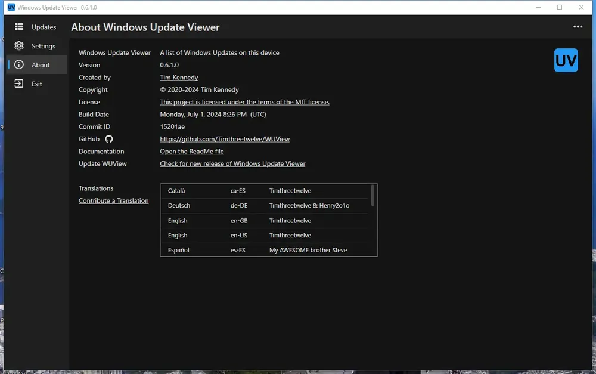Check for new release of Windows Update Viewer
Viewport: 596px width, 374px height.
point(232,163)
